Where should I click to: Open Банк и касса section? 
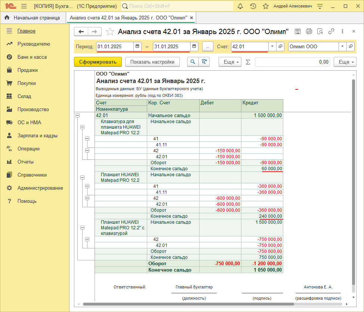(32, 57)
